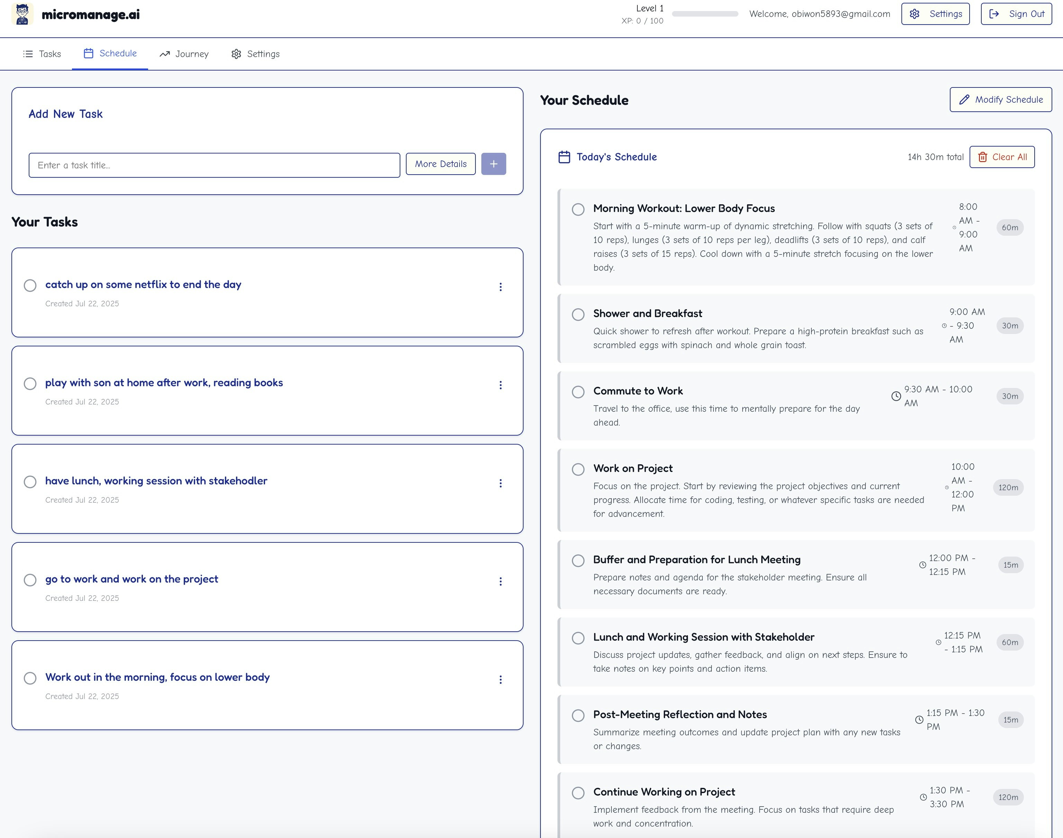Complete Buffer and Preparation schedule item
Viewport: 1063px width, 838px height.
click(x=578, y=561)
